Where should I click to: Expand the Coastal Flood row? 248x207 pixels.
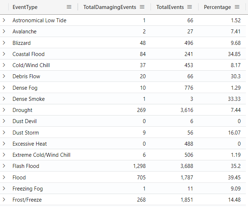[4, 54]
